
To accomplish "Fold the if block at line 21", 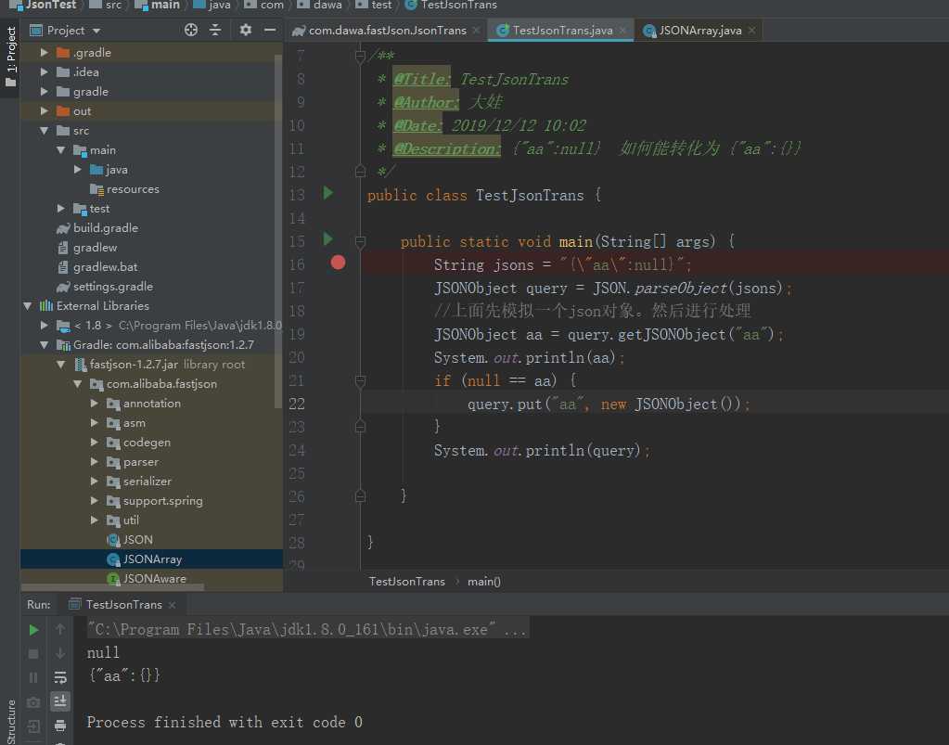I will (360, 380).
